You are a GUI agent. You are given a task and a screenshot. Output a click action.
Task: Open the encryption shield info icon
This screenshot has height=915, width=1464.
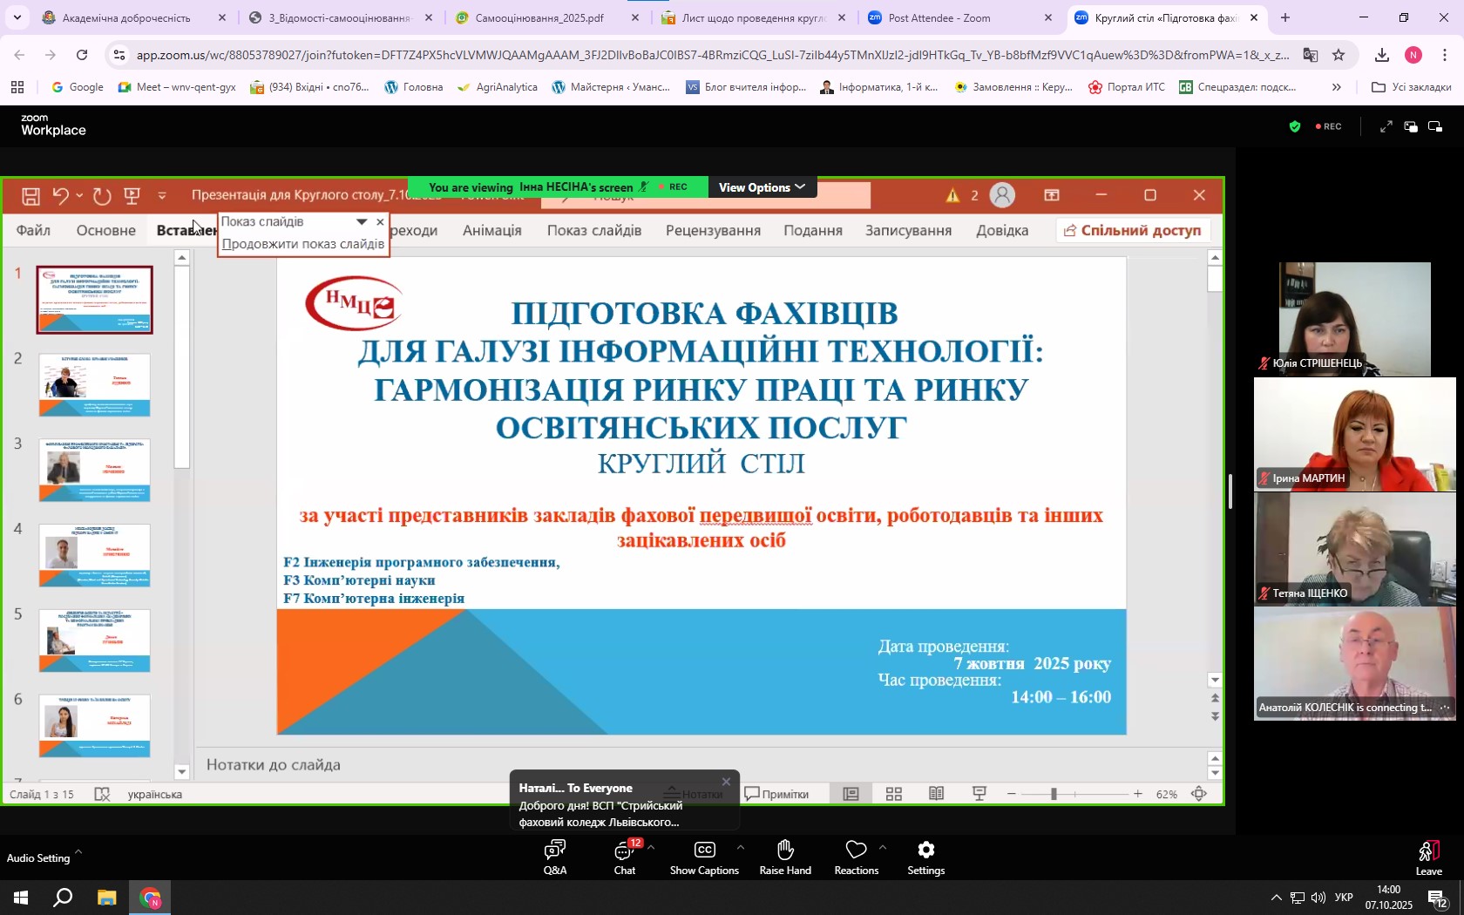(x=1295, y=127)
